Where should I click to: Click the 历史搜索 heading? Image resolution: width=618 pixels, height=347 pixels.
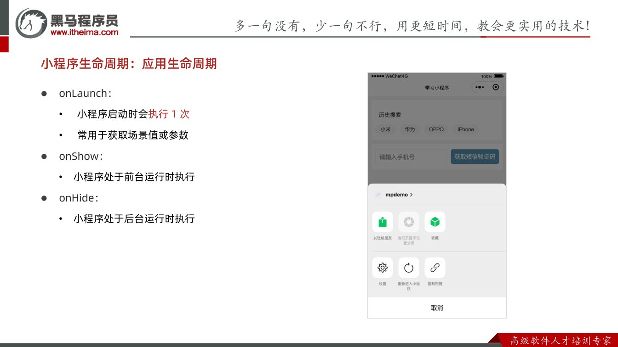click(x=390, y=115)
